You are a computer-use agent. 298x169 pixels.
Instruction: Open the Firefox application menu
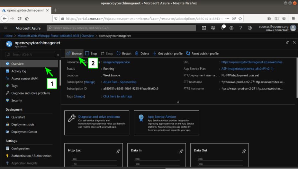pyautogui.click(x=293, y=19)
